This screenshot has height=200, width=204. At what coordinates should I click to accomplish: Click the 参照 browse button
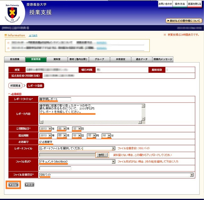tap(102, 155)
